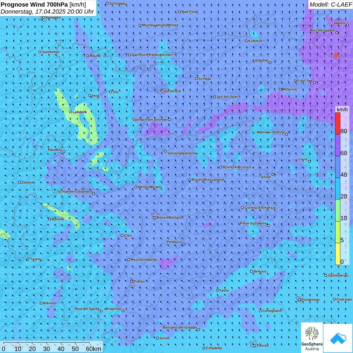The height and width of the screenshot is (353, 353).
Task: Click the 'Prognose Wind 700hPa [km/h]' title
Action: pos(43,5)
